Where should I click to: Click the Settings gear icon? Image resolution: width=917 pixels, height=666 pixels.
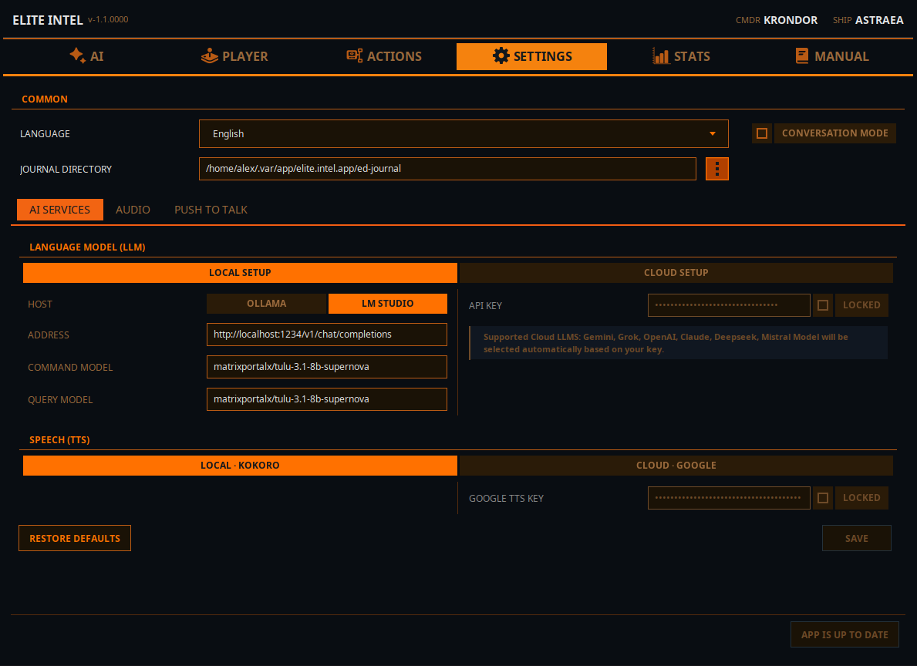pyautogui.click(x=501, y=56)
